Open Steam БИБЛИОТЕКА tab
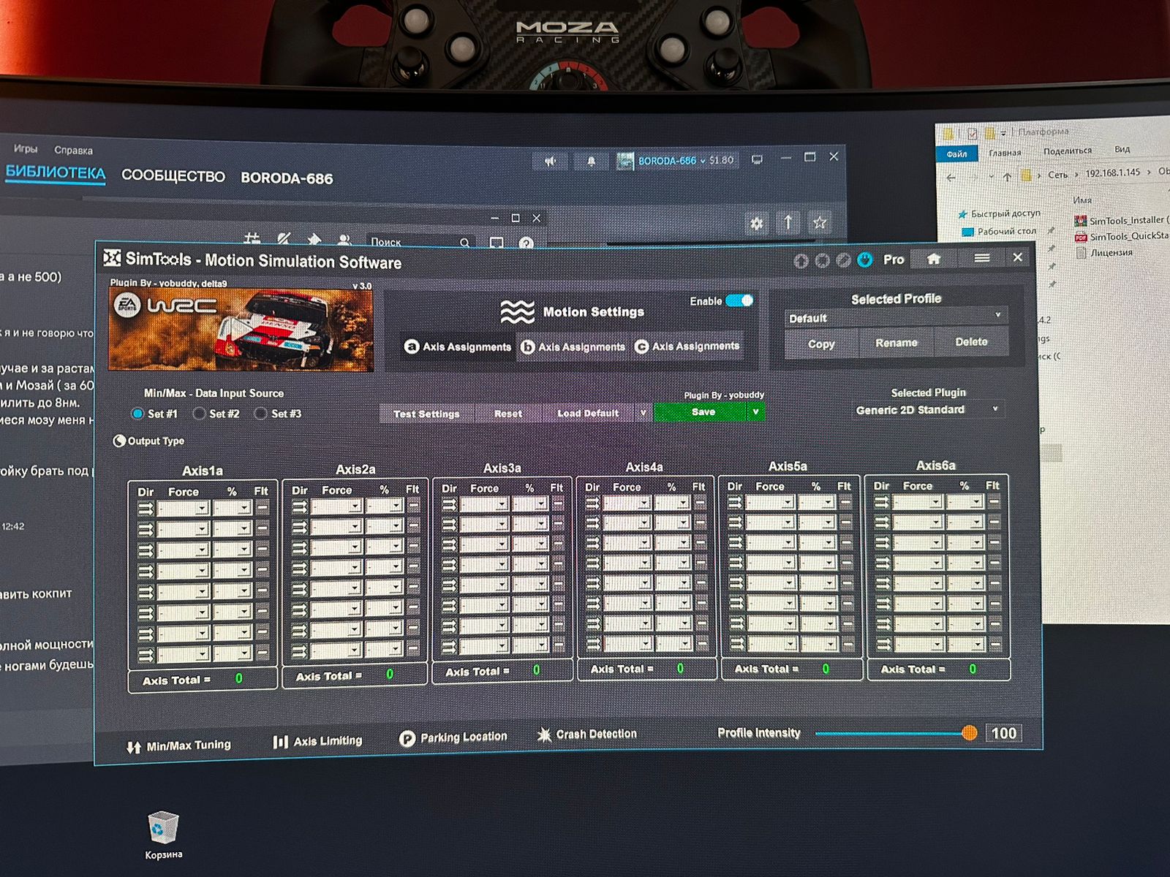The image size is (1170, 877). [56, 173]
